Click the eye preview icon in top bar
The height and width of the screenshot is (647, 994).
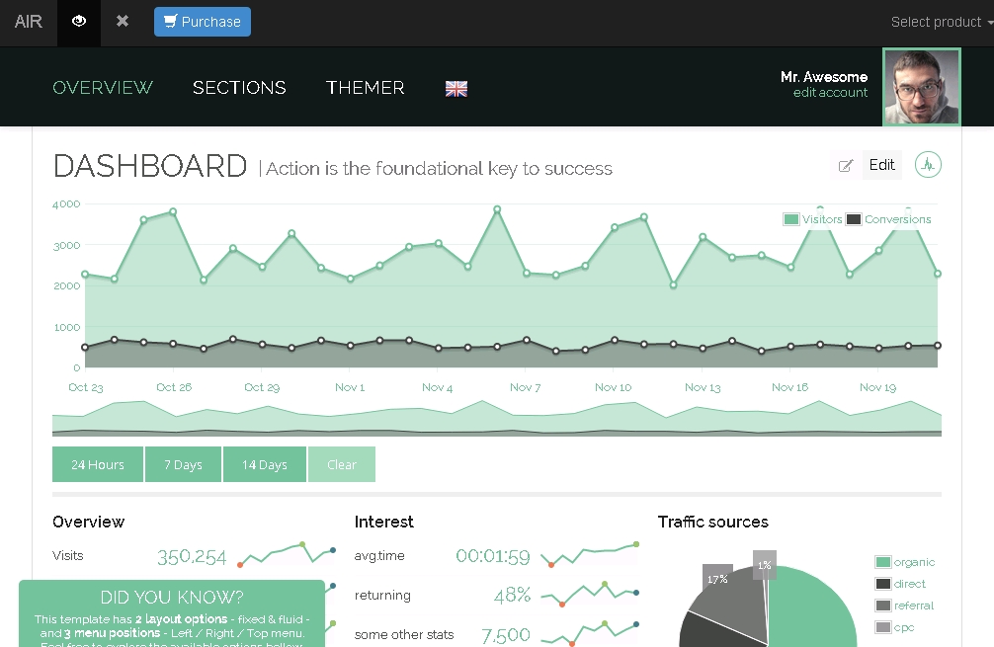click(x=79, y=22)
